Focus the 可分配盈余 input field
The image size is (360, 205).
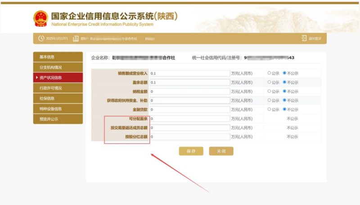(x=190, y=118)
